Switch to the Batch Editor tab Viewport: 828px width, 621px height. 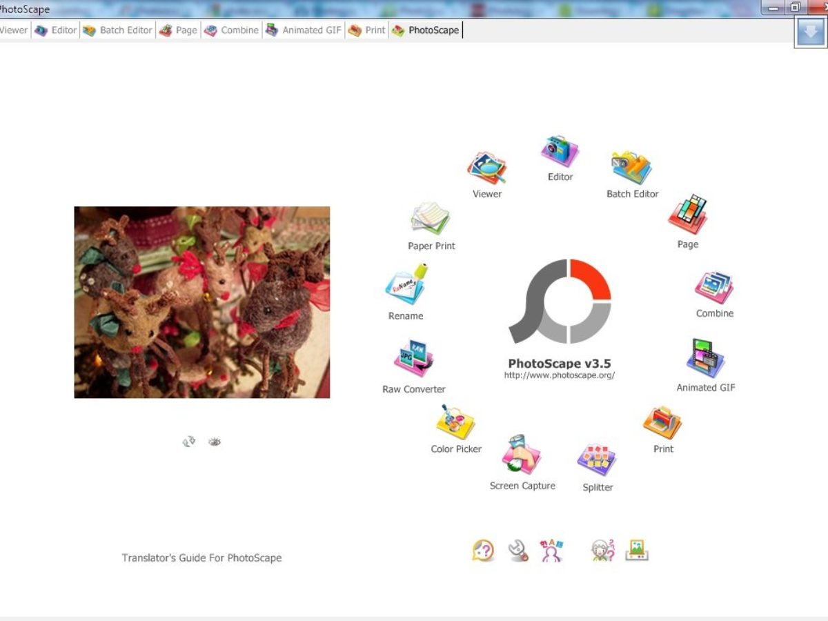coord(117,30)
